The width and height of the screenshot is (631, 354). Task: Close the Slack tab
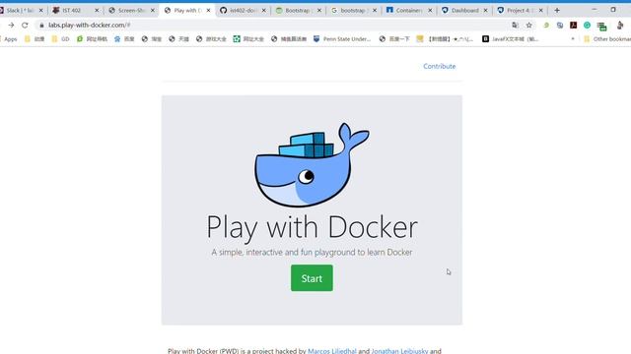[x=40, y=11]
